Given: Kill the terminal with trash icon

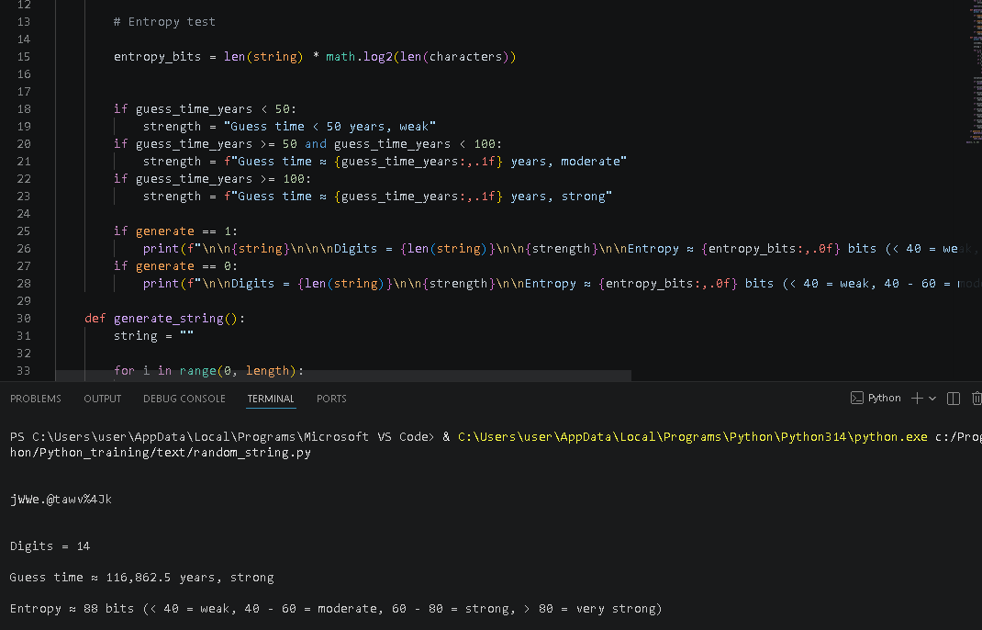Looking at the screenshot, I should point(976,398).
